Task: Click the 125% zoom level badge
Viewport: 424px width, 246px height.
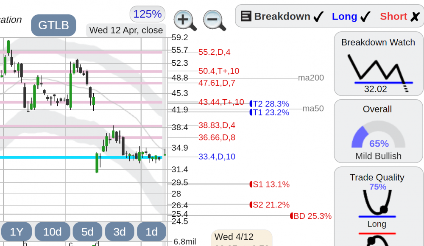Action: (x=148, y=14)
